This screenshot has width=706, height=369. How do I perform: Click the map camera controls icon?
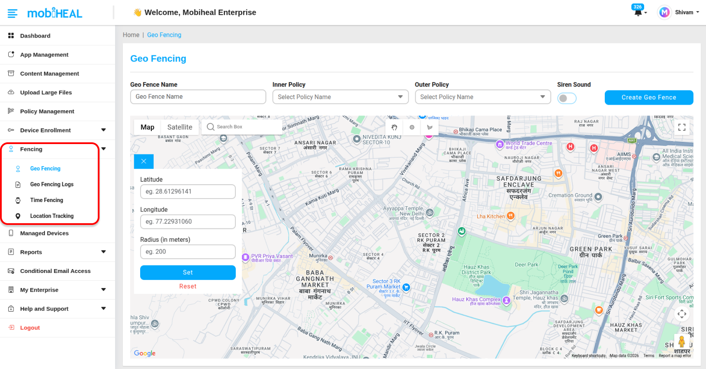click(682, 314)
